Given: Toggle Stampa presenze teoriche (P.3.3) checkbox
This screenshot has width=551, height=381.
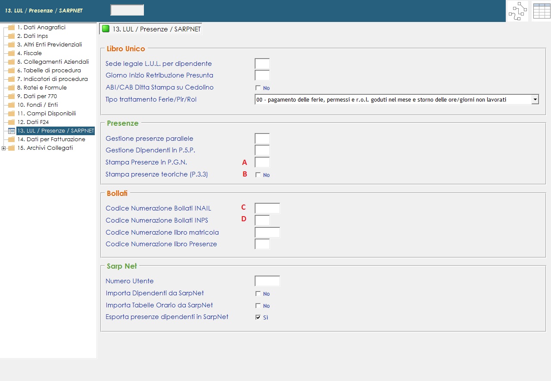Looking at the screenshot, I should point(258,175).
